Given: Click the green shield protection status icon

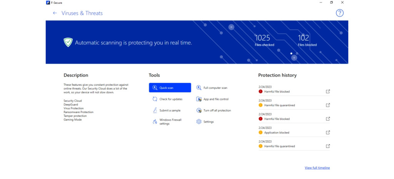Looking at the screenshot, I should pos(68,43).
